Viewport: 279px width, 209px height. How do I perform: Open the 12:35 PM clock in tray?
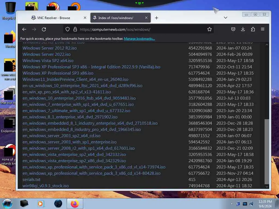(x=265, y=204)
